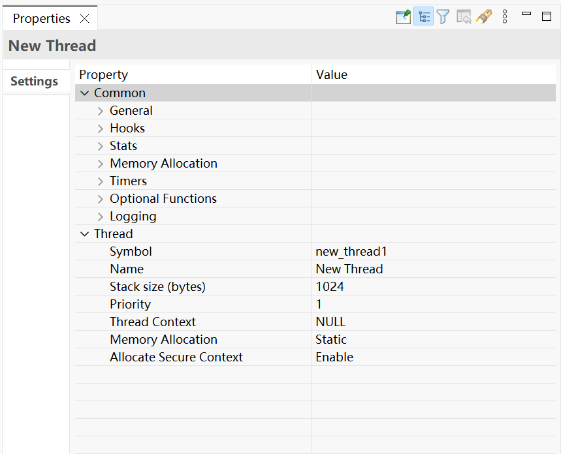This screenshot has height=454, width=561.
Task: Expand the Logging group
Action: pyautogui.click(x=100, y=217)
